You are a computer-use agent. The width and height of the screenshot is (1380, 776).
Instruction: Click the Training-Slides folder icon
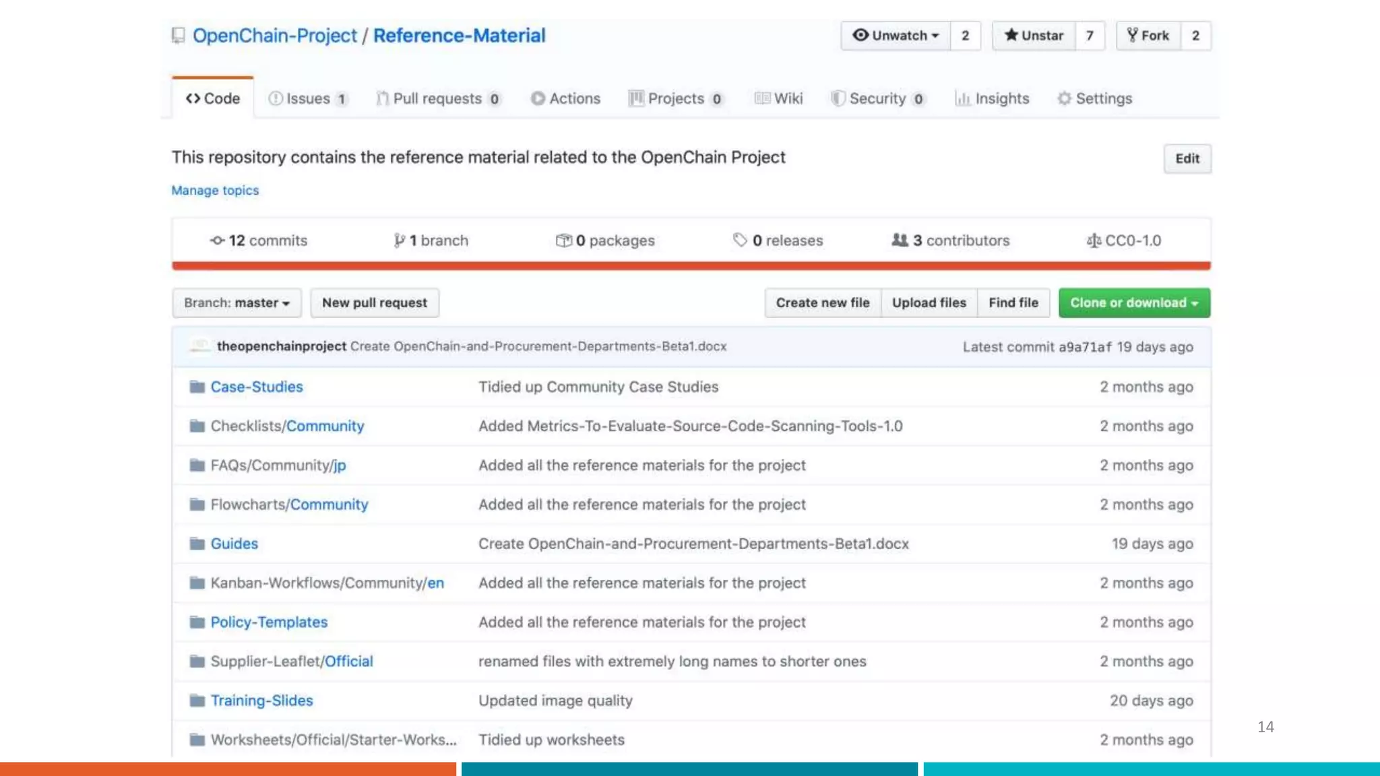[197, 701]
